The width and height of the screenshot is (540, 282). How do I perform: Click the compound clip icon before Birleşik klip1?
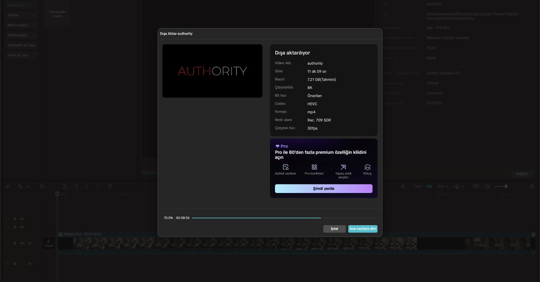61,234
